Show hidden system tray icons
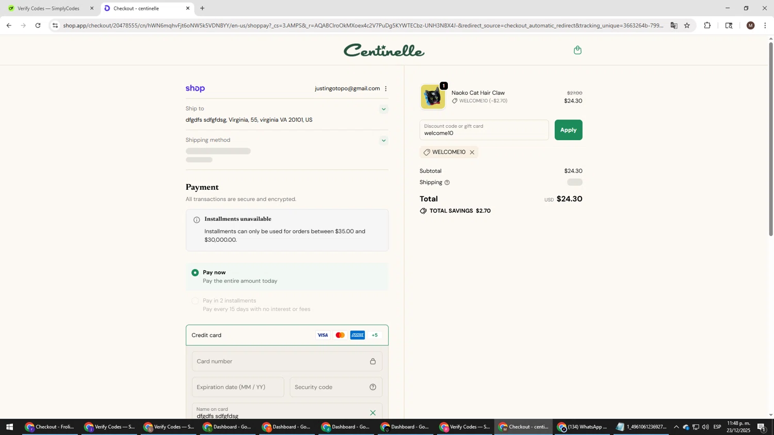This screenshot has width=774, height=435. click(676, 427)
